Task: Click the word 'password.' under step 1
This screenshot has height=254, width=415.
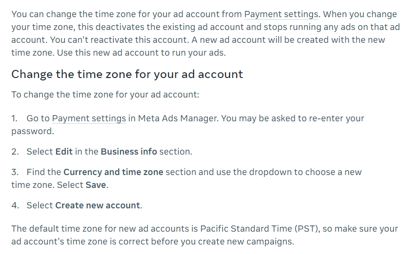Action: (32, 131)
